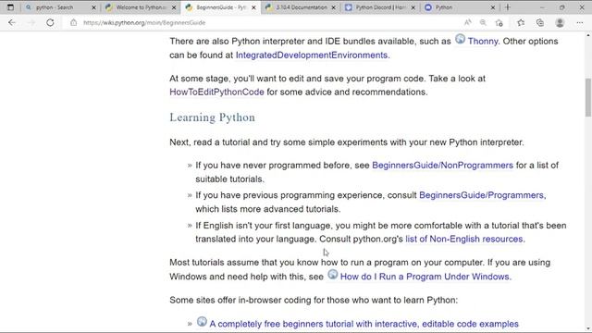Reload the page with the refresh icon
The height and width of the screenshot is (333, 592).
click(50, 22)
